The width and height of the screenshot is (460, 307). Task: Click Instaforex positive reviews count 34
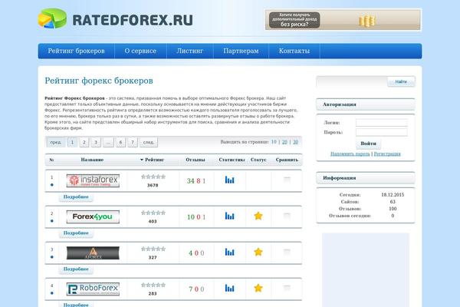click(191, 181)
